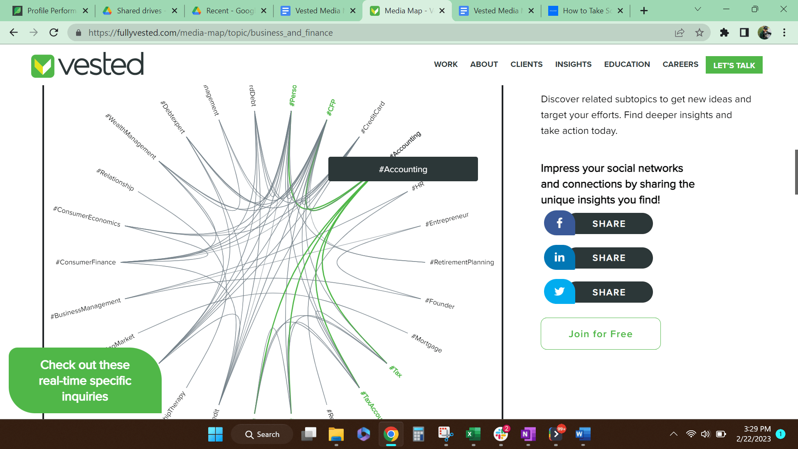Click the LinkedIn share icon

click(559, 258)
